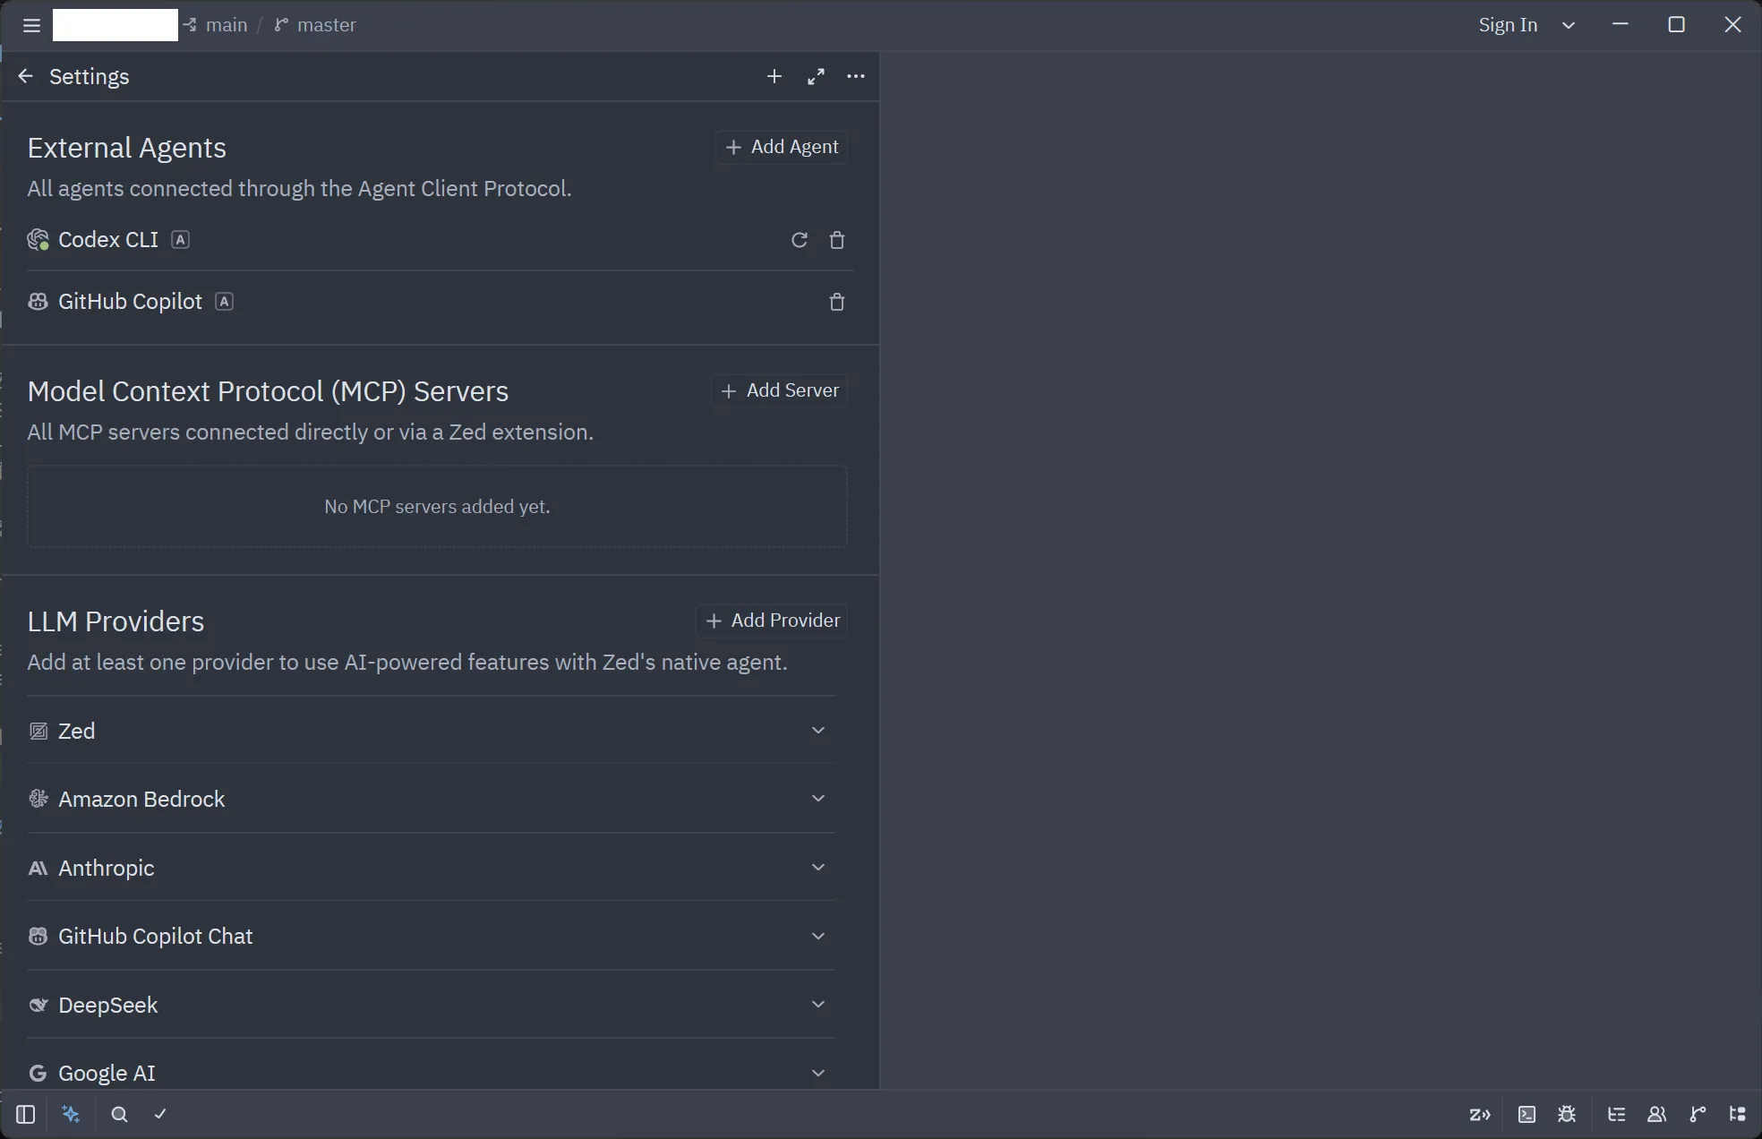1762x1139 pixels.
Task: Click the 'All MCP servers connected directly' description
Action: [310, 432]
